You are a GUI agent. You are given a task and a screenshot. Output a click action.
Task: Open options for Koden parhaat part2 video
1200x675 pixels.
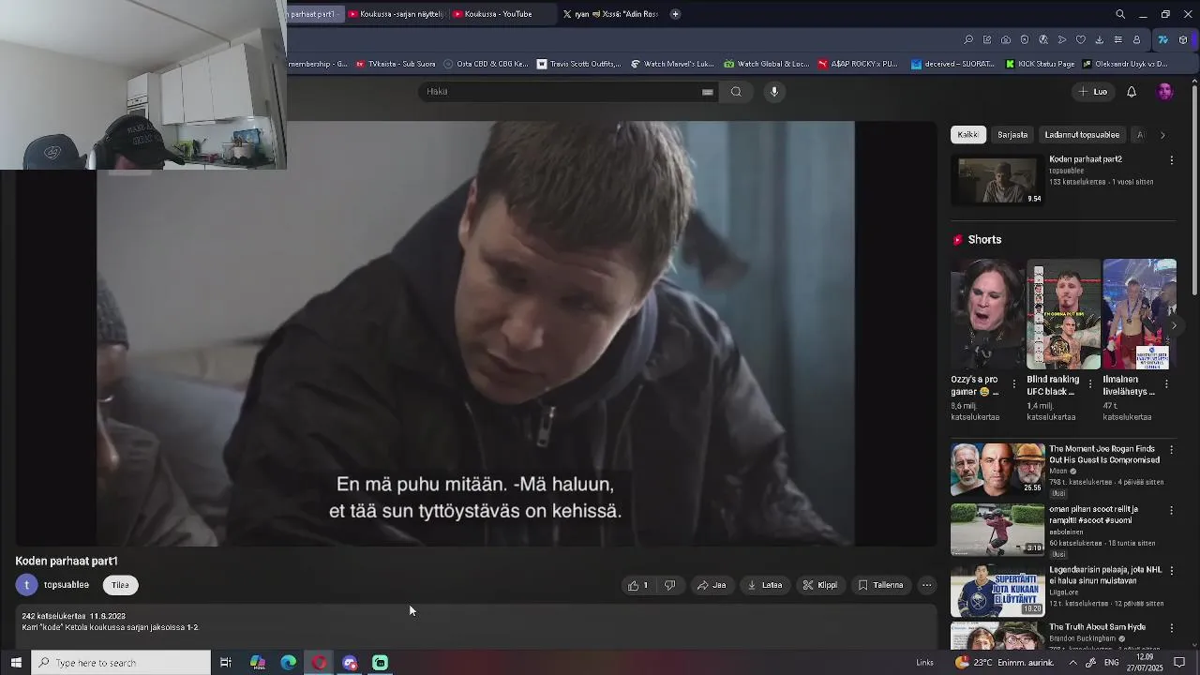(x=1171, y=160)
